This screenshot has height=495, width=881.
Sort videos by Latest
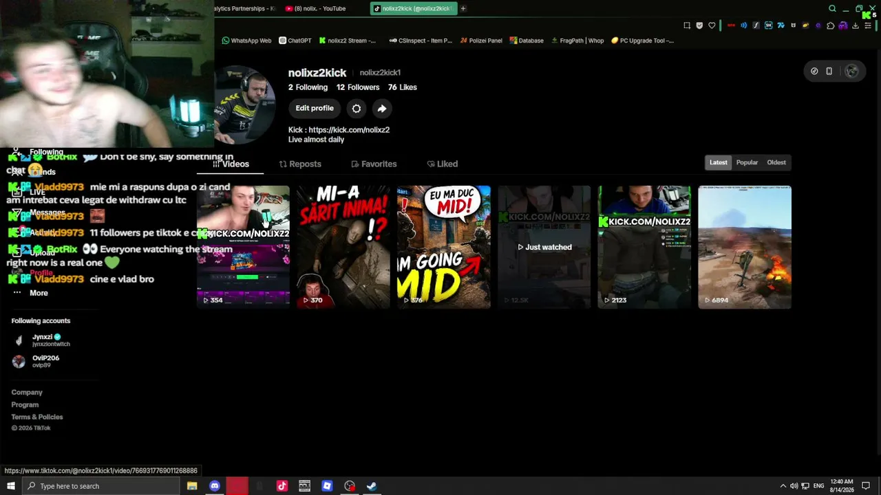pos(719,163)
